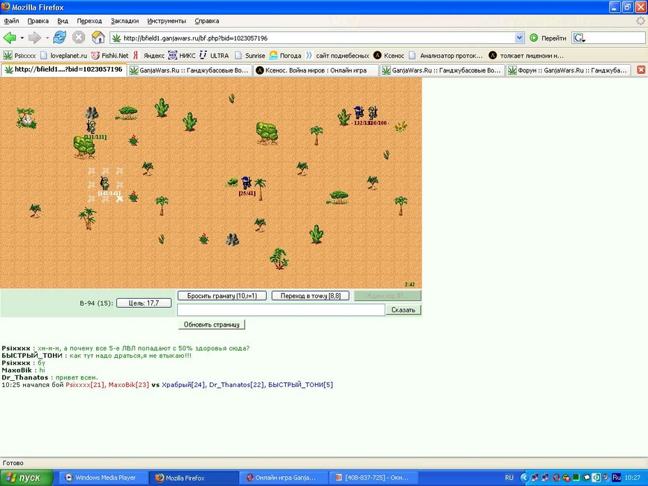Expand hidden system tray icons arrow
The image size is (648, 486).
pyautogui.click(x=525, y=478)
